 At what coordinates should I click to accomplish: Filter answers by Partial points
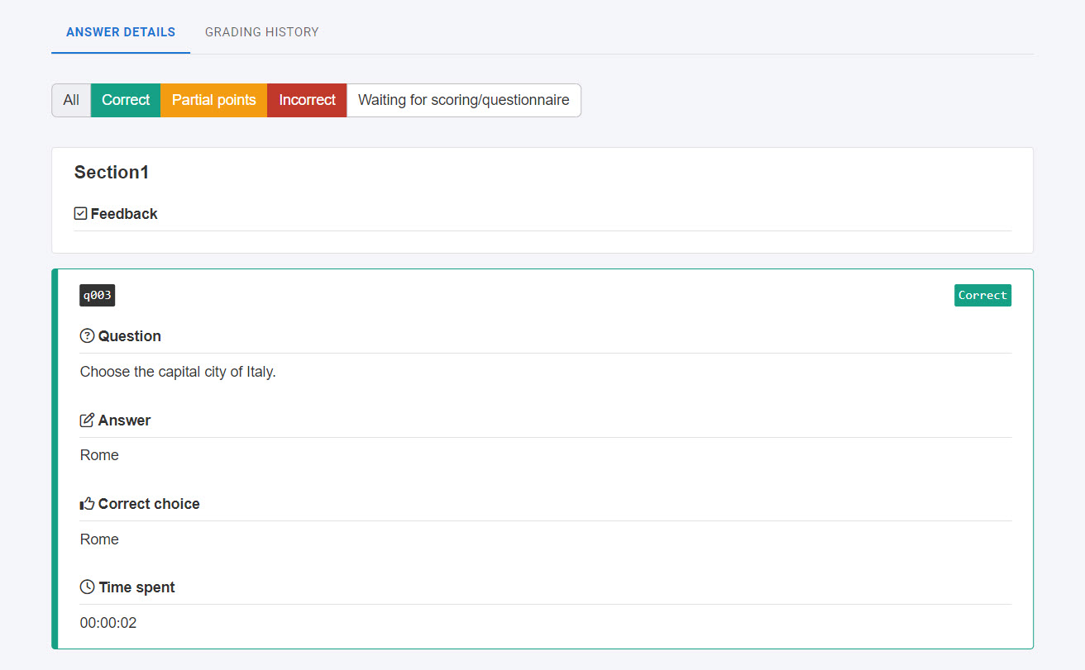coord(213,100)
